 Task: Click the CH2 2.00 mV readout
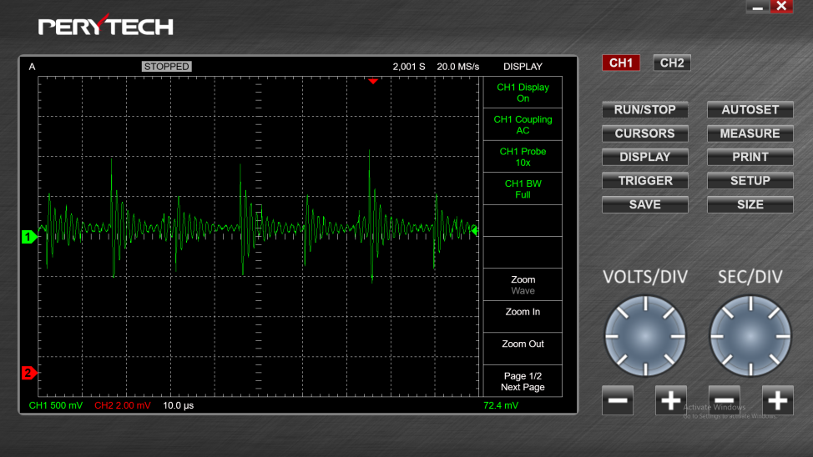pos(123,405)
